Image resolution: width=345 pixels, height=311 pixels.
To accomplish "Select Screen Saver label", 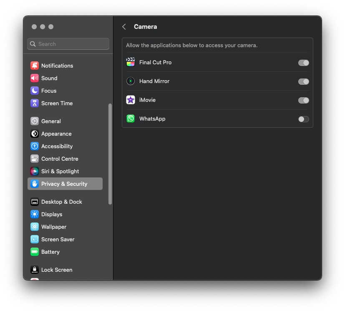I will (58, 239).
